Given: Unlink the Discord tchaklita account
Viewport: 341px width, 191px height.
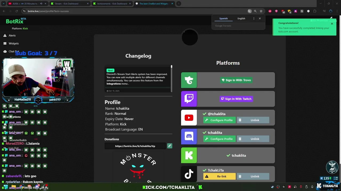Looking at the screenshot, I should pos(253,139).
